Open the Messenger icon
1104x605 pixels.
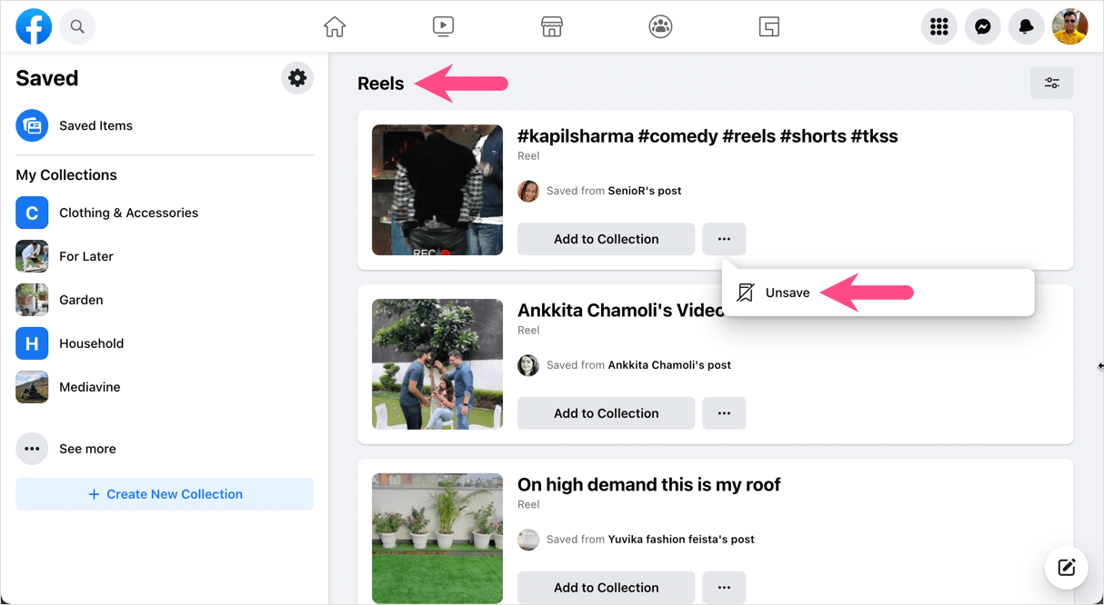tap(983, 26)
